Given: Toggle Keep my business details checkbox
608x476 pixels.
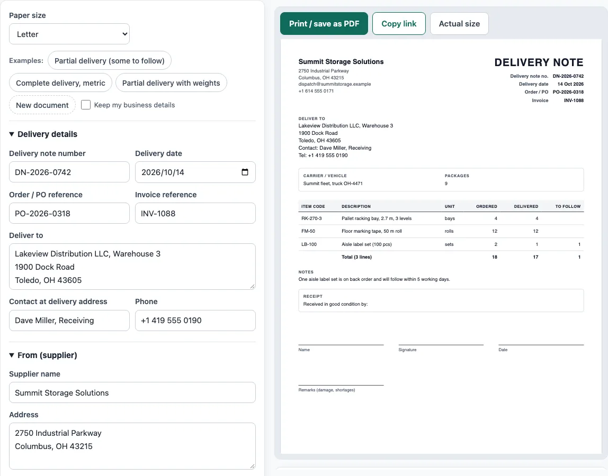Looking at the screenshot, I should coord(86,105).
